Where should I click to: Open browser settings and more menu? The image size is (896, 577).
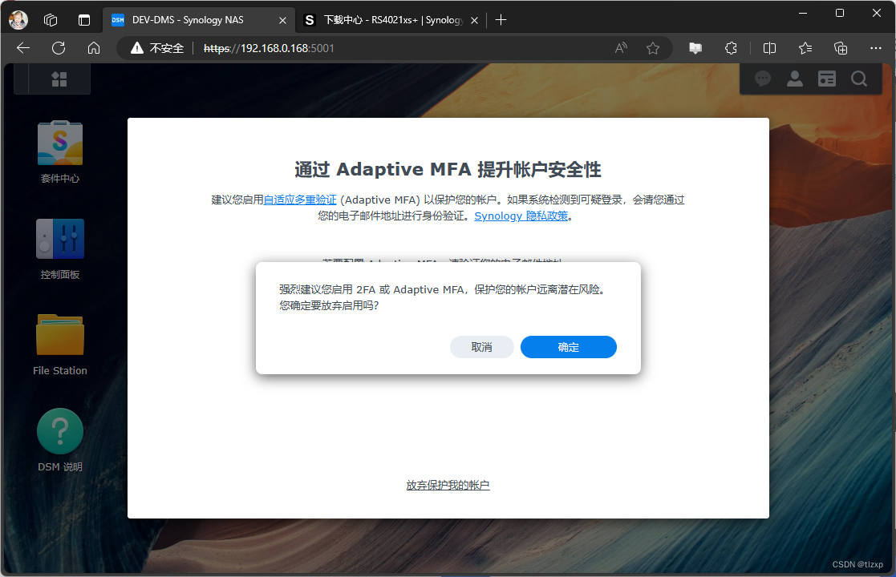click(x=875, y=48)
